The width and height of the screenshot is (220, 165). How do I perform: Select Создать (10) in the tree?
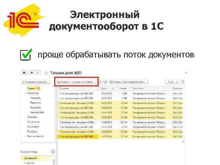(x=34, y=88)
